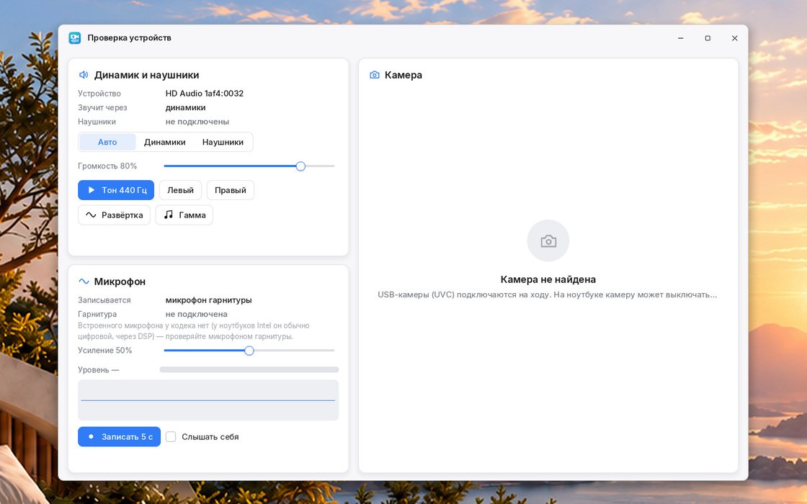Start recording with Записать 5 с
807x504 pixels.
tap(120, 436)
